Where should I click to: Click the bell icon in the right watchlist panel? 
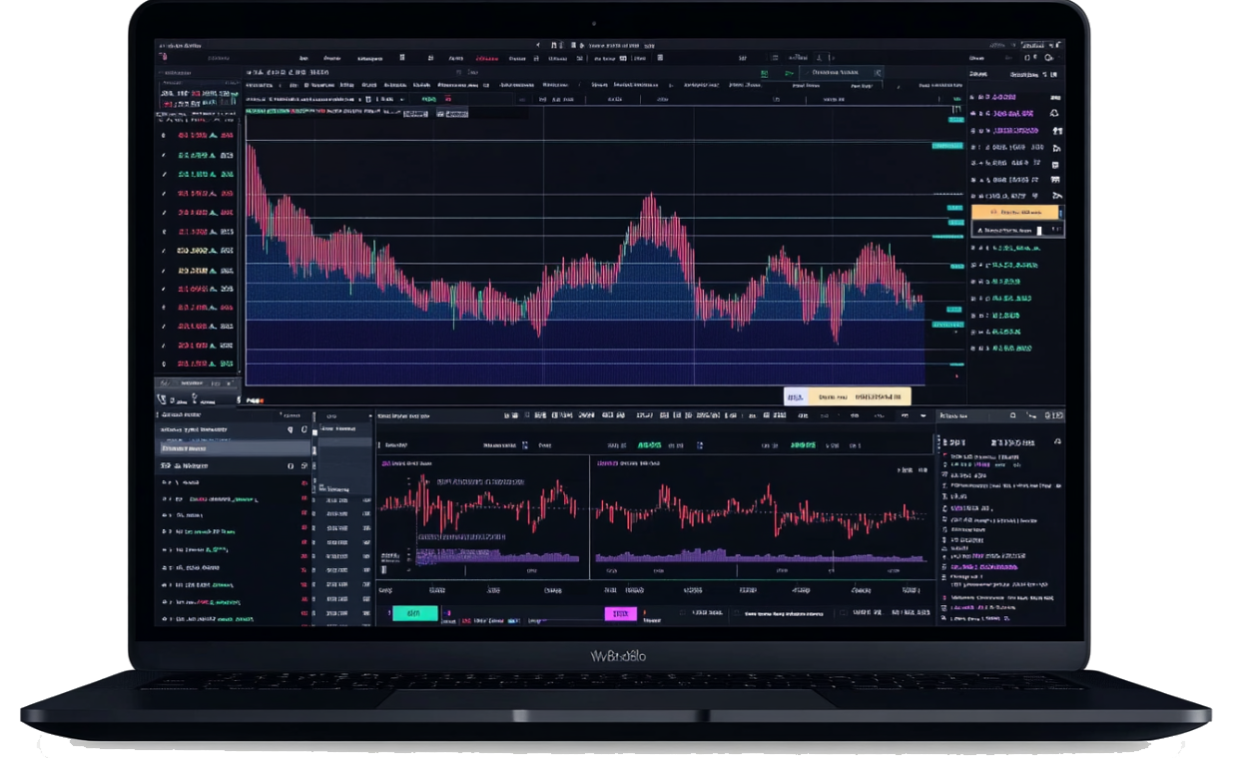click(1054, 114)
